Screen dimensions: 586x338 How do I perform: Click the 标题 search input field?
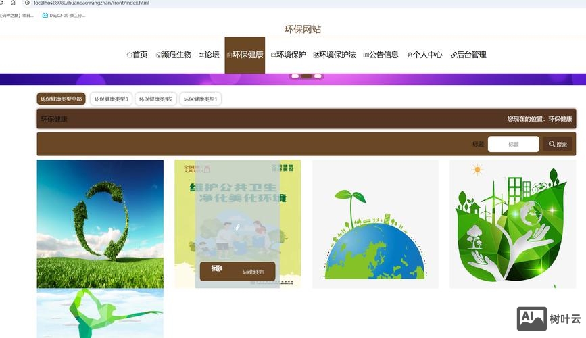click(514, 144)
